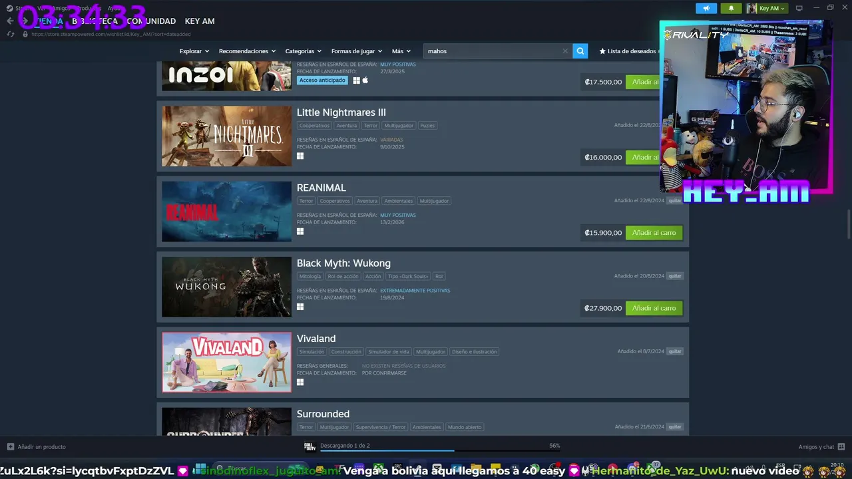Open the Black Myth: Wukong title link
Image resolution: width=852 pixels, height=479 pixels.
coord(343,263)
